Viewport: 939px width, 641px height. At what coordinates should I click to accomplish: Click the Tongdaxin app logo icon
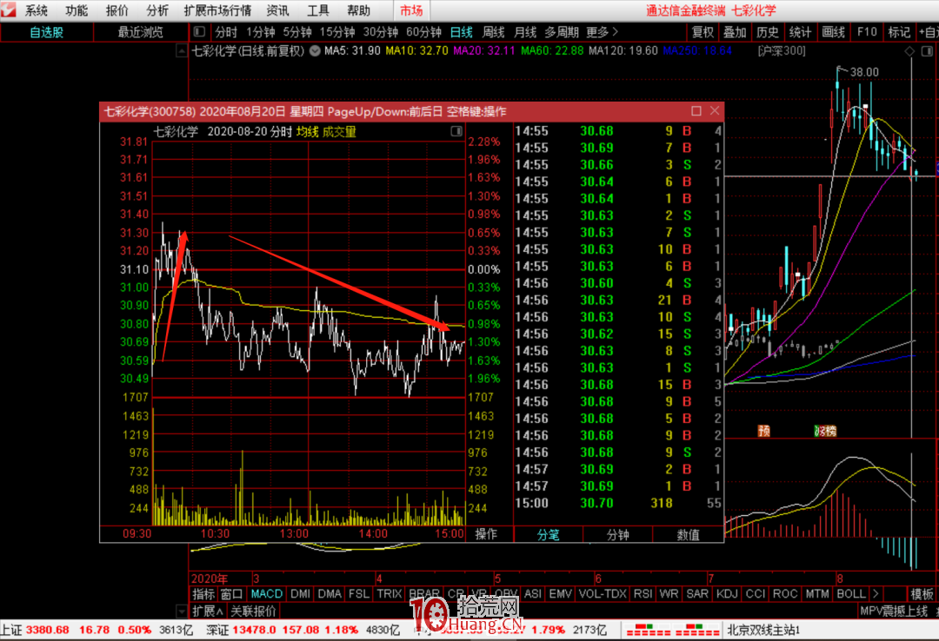[8, 10]
